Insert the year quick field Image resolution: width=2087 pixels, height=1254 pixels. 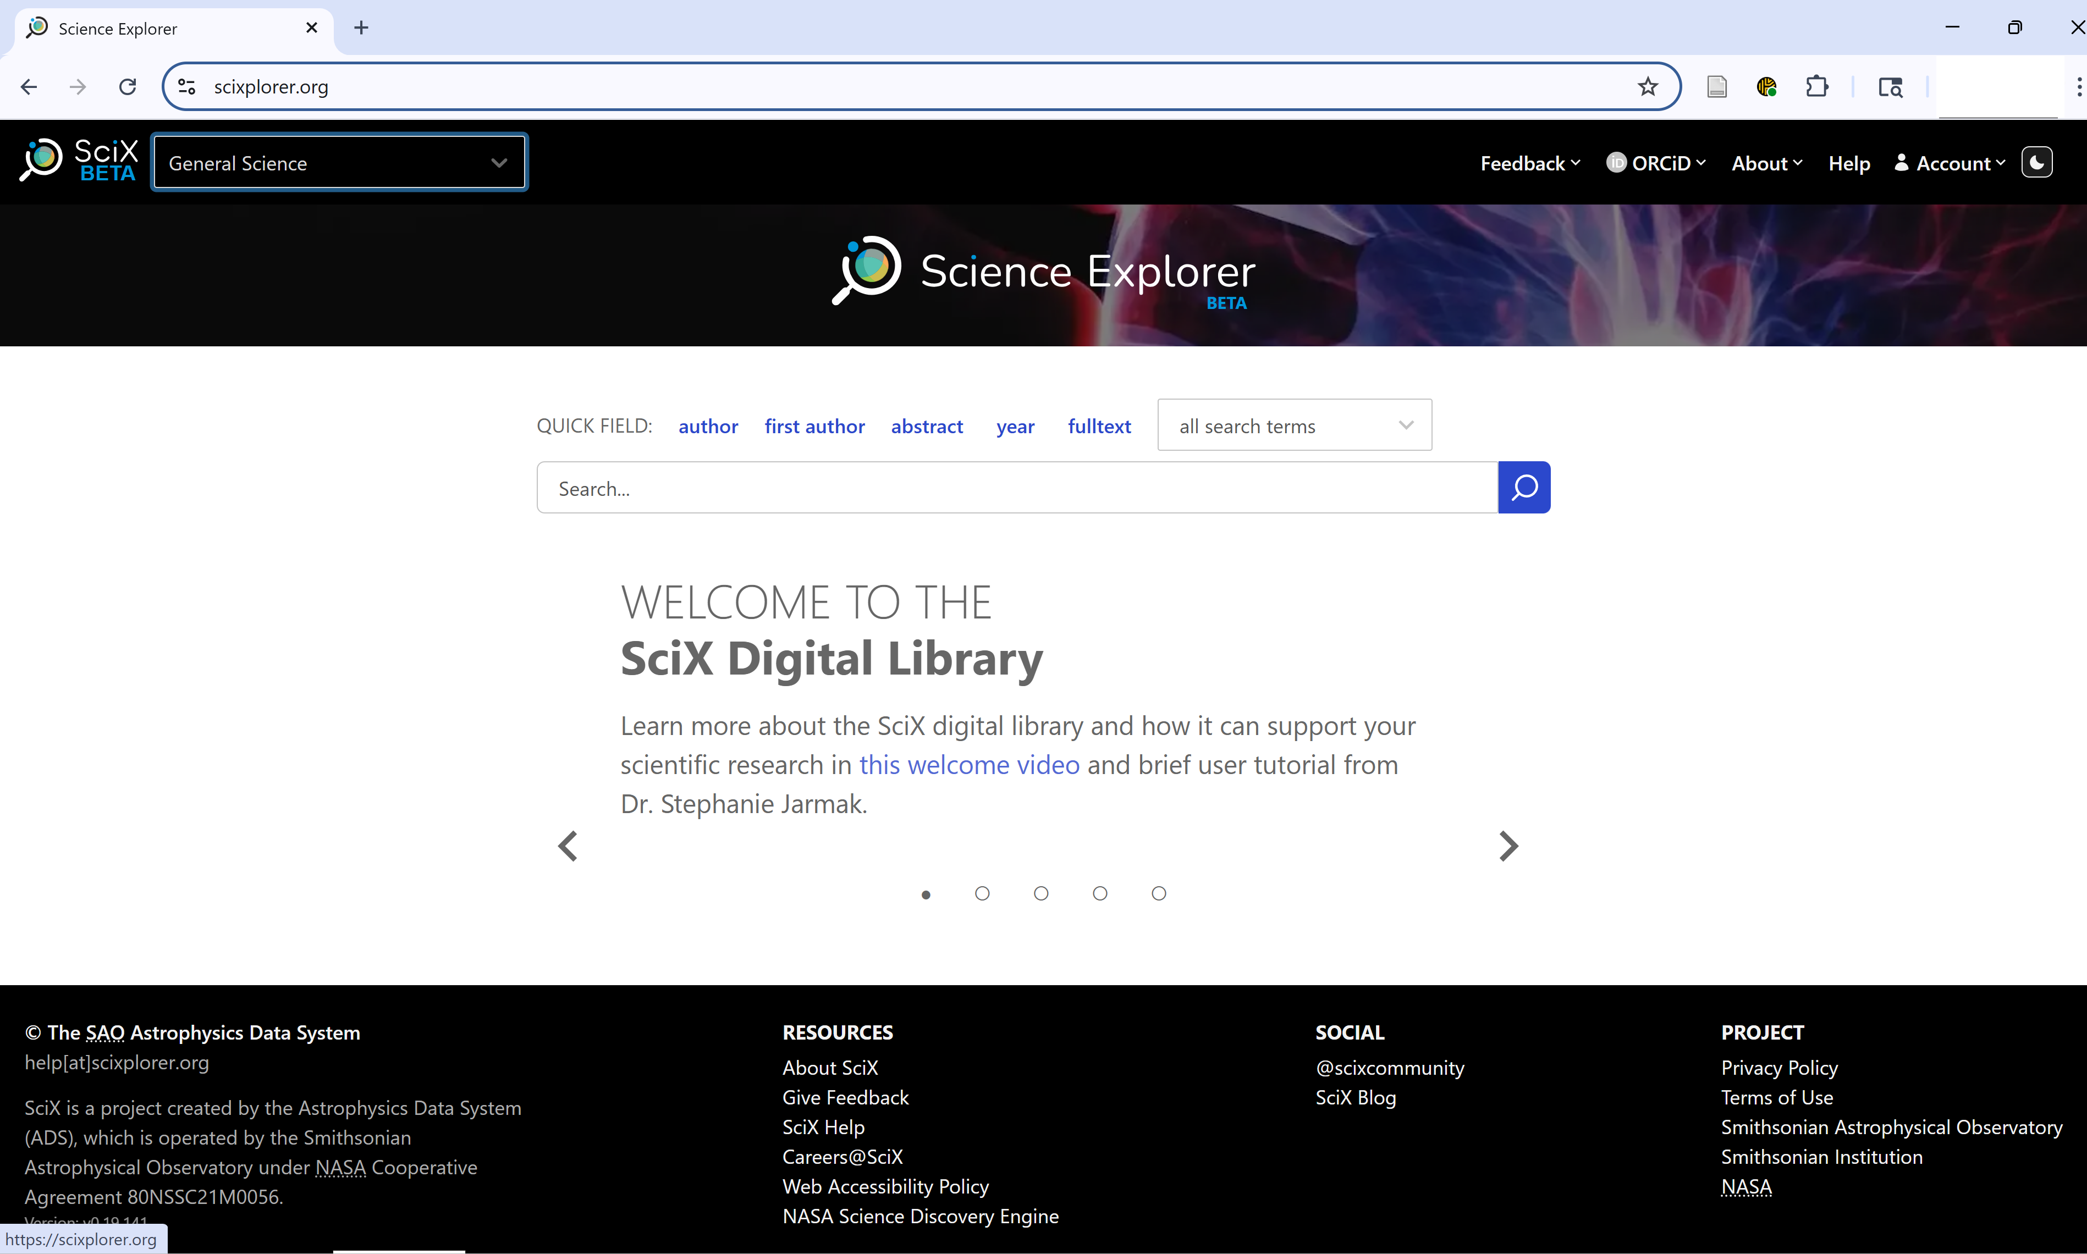coord(1015,426)
